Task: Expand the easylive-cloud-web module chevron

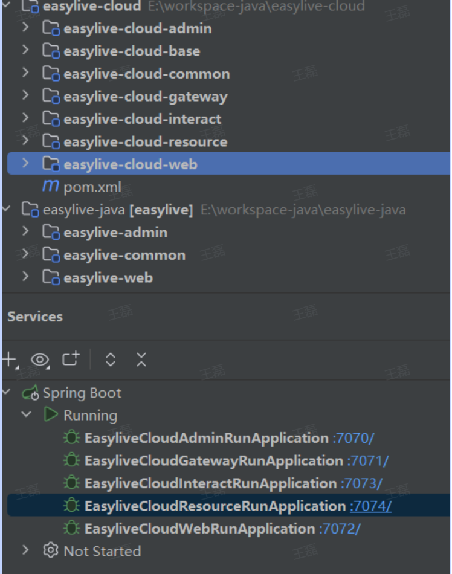Action: (25, 164)
